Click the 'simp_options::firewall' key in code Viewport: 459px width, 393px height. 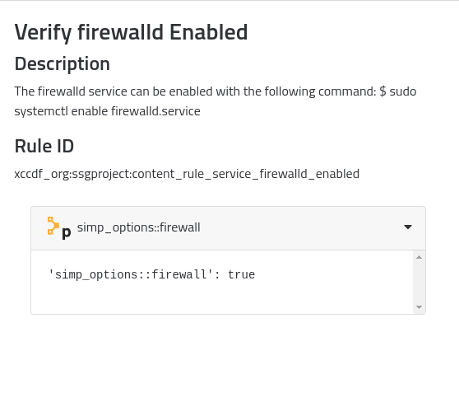click(x=131, y=275)
